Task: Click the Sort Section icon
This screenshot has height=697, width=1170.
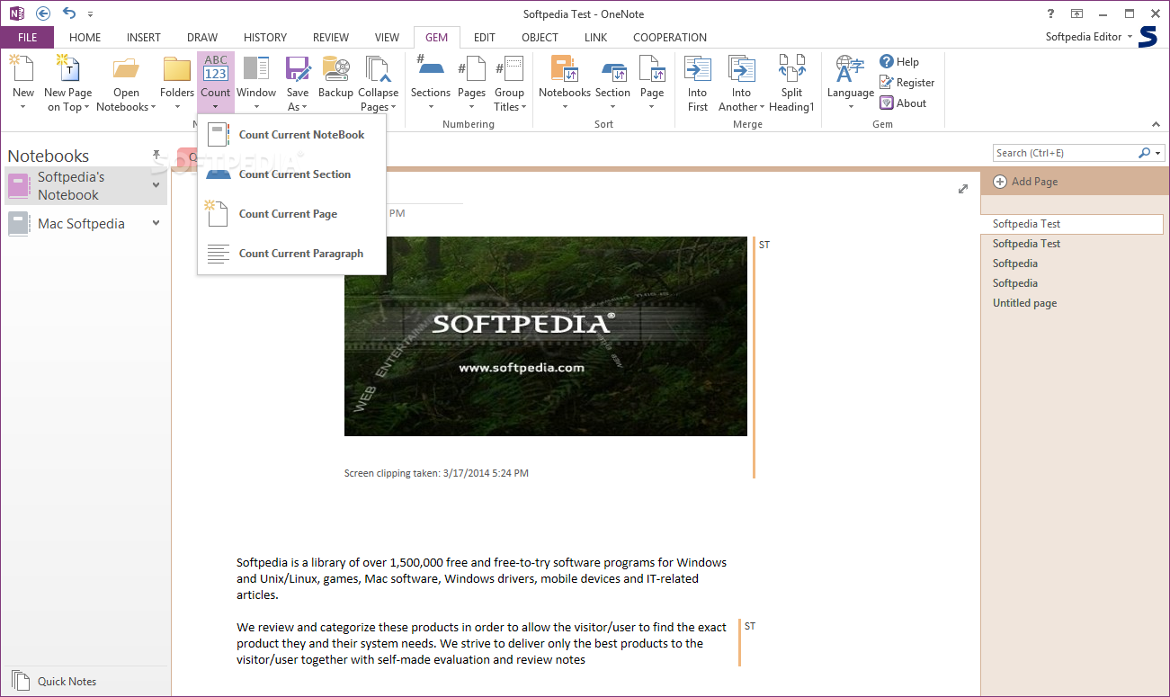Action: (612, 69)
